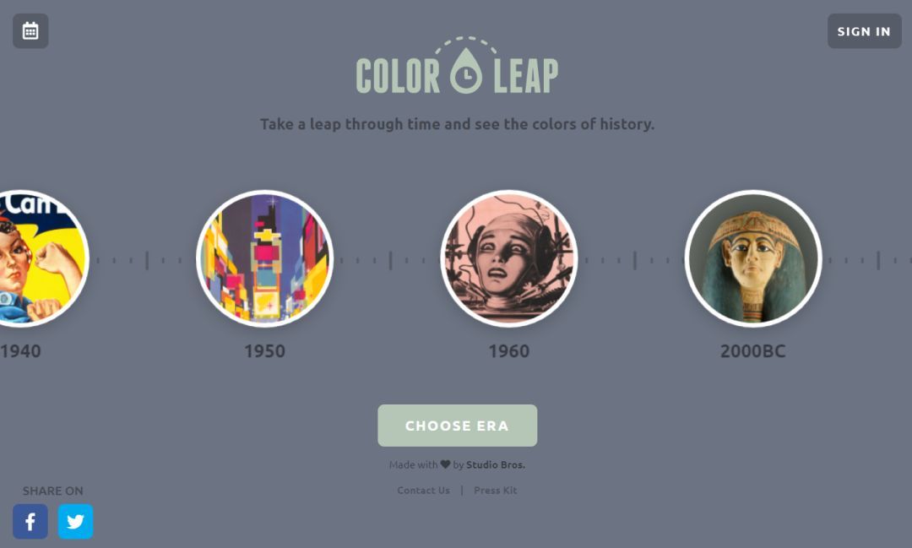The width and height of the screenshot is (912, 548).
Task: Open the calendar icon button
Action: click(x=30, y=31)
